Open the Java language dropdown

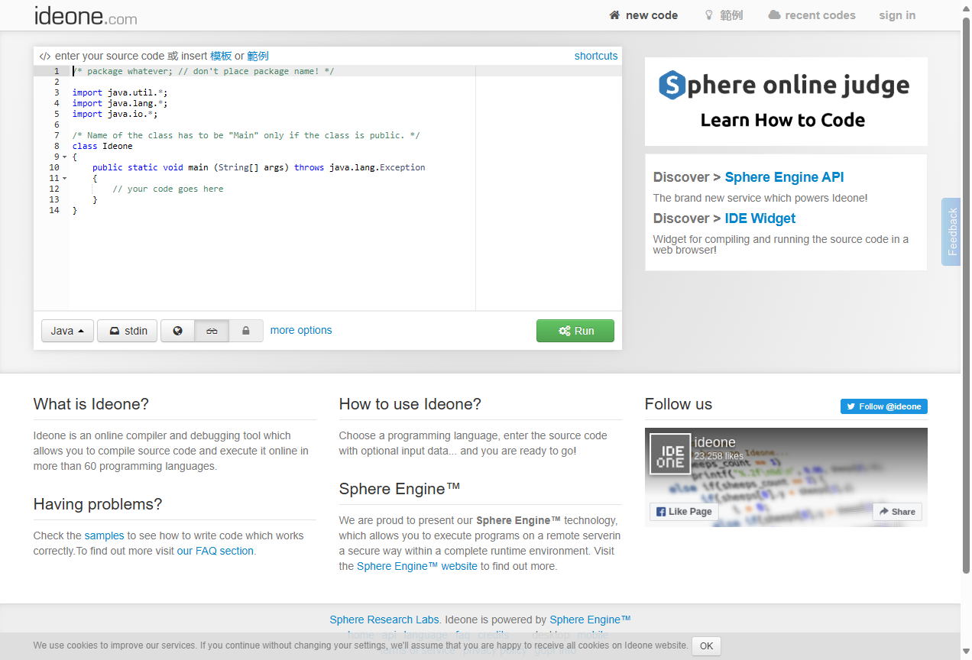(x=67, y=331)
